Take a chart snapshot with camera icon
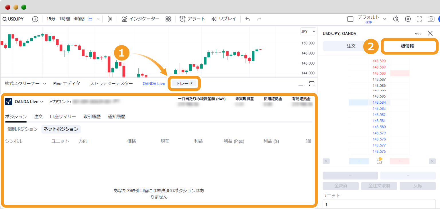This screenshot has width=440, height=209. (431, 19)
